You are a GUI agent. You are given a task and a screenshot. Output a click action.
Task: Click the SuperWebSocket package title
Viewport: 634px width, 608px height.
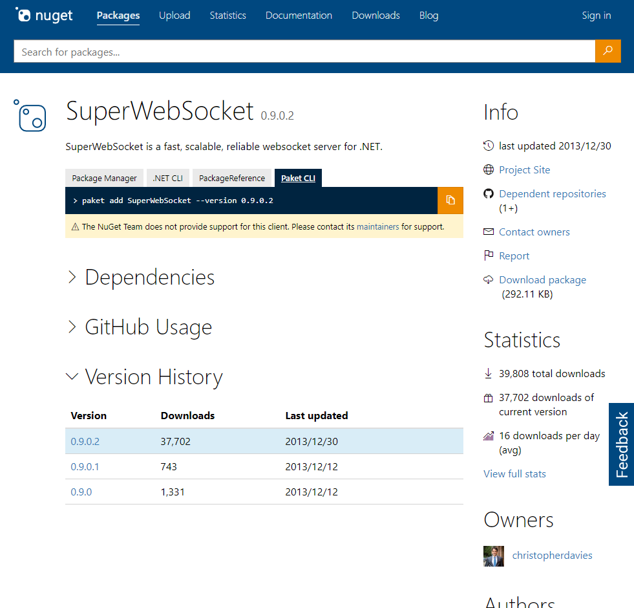click(x=160, y=111)
